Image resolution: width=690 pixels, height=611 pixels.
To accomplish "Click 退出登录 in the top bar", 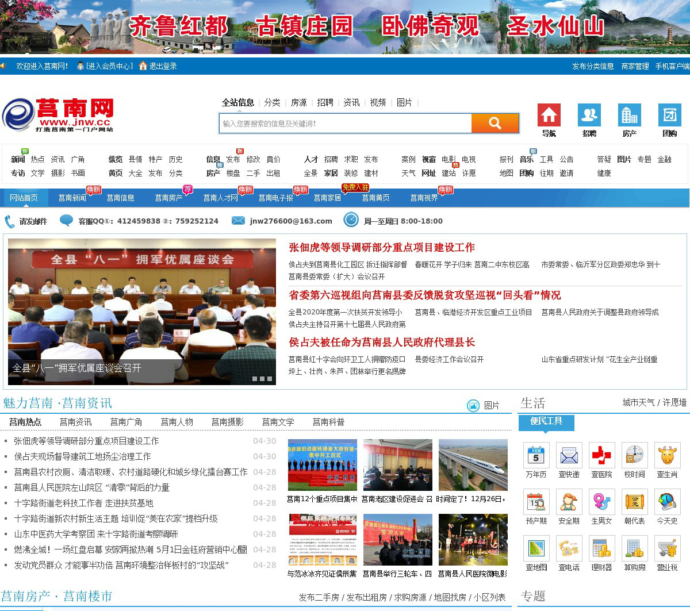I will click(x=163, y=66).
